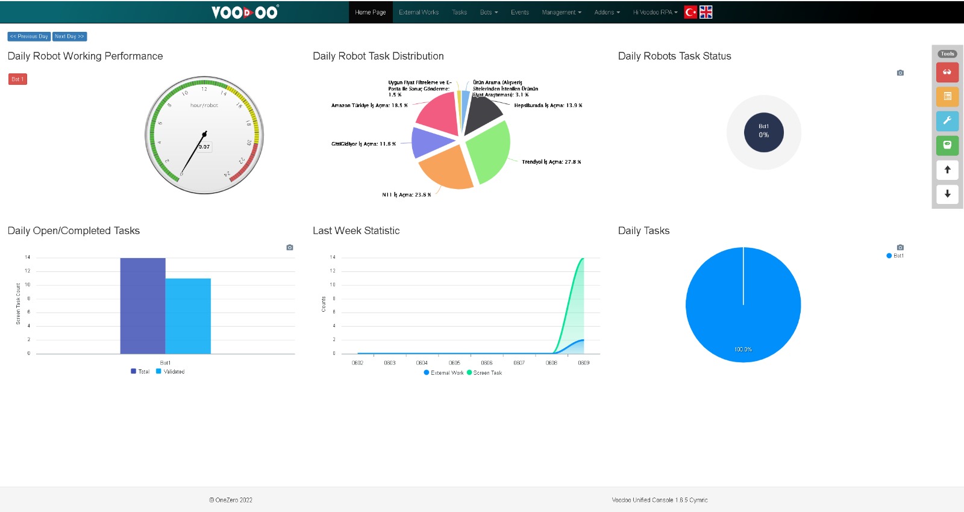Click the red Bot 1 button
The height and width of the screenshot is (512, 964).
tap(17, 79)
